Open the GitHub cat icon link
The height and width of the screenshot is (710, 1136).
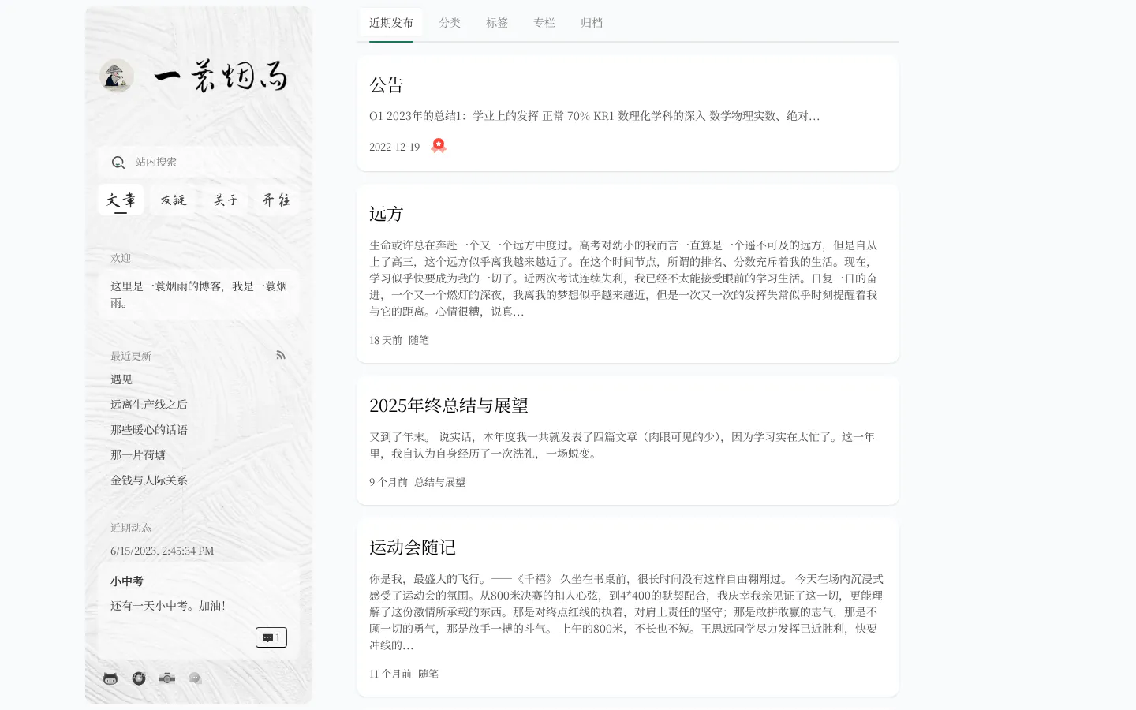point(110,678)
